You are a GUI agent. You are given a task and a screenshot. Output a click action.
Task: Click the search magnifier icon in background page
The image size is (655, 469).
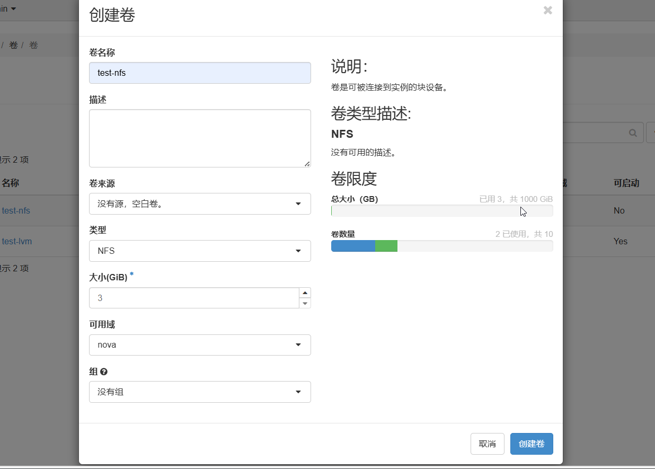pos(633,132)
